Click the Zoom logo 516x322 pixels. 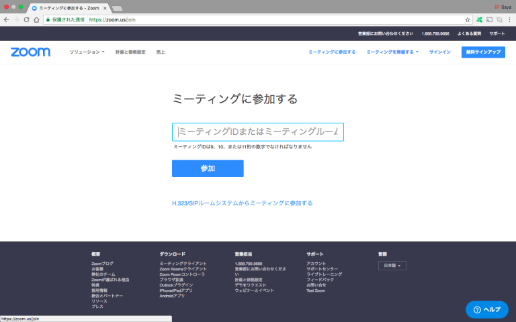pos(31,52)
